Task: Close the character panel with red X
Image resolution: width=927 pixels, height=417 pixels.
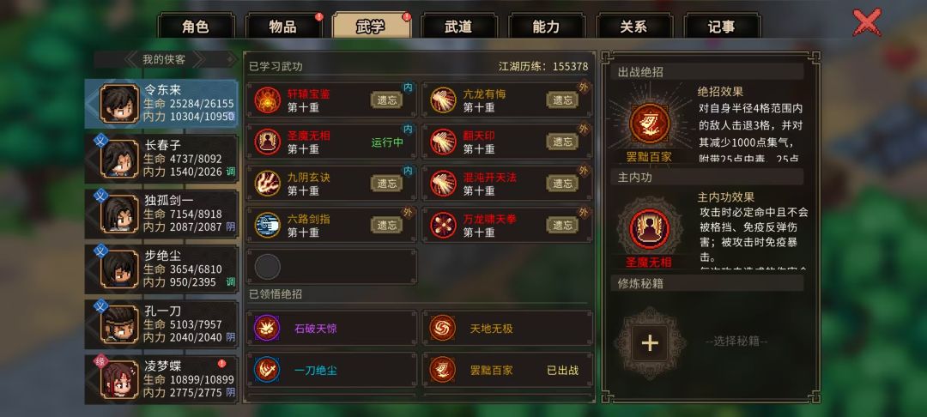Action: click(867, 22)
